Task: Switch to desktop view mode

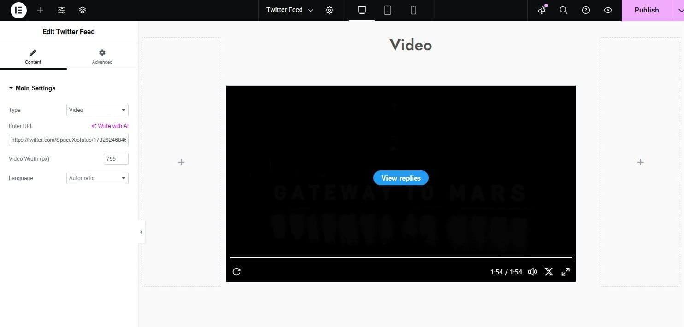Action: coord(362,10)
